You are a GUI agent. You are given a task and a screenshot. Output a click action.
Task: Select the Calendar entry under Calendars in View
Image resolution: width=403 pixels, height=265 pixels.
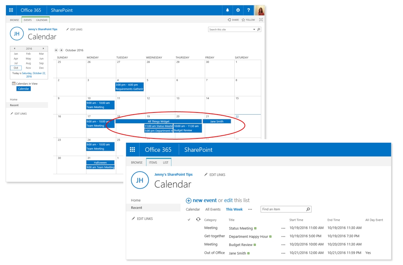click(x=24, y=89)
